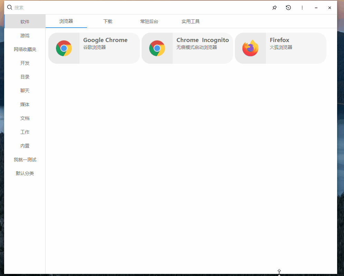Click the Google Chrome logo icon
The width and height of the screenshot is (344, 276).
64,48
